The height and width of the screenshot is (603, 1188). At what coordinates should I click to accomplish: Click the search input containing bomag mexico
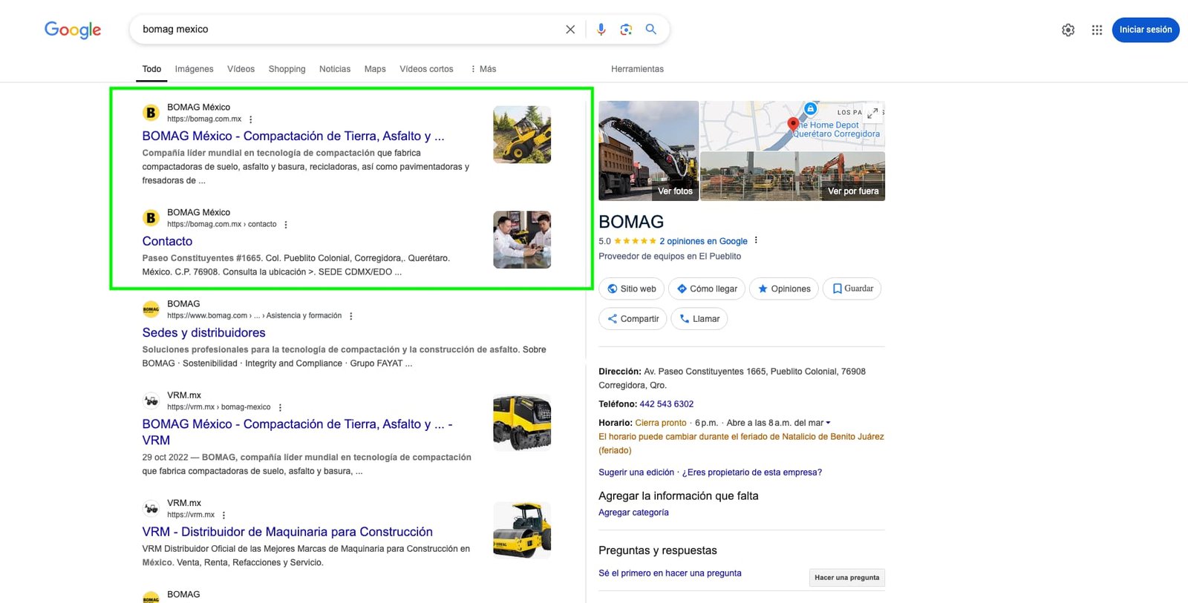point(349,30)
